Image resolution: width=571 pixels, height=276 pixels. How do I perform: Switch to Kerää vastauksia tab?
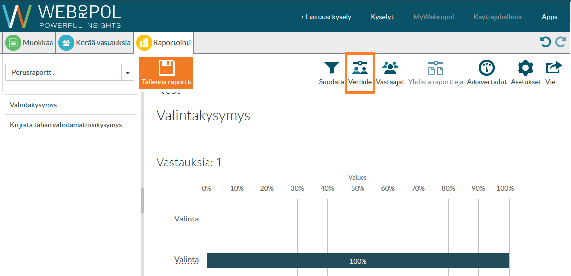(94, 43)
